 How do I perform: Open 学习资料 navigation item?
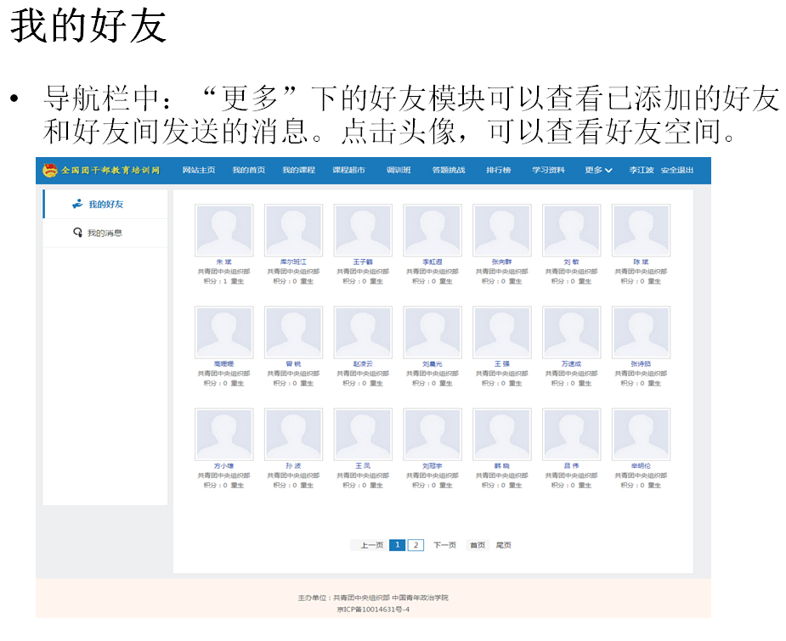tap(548, 171)
